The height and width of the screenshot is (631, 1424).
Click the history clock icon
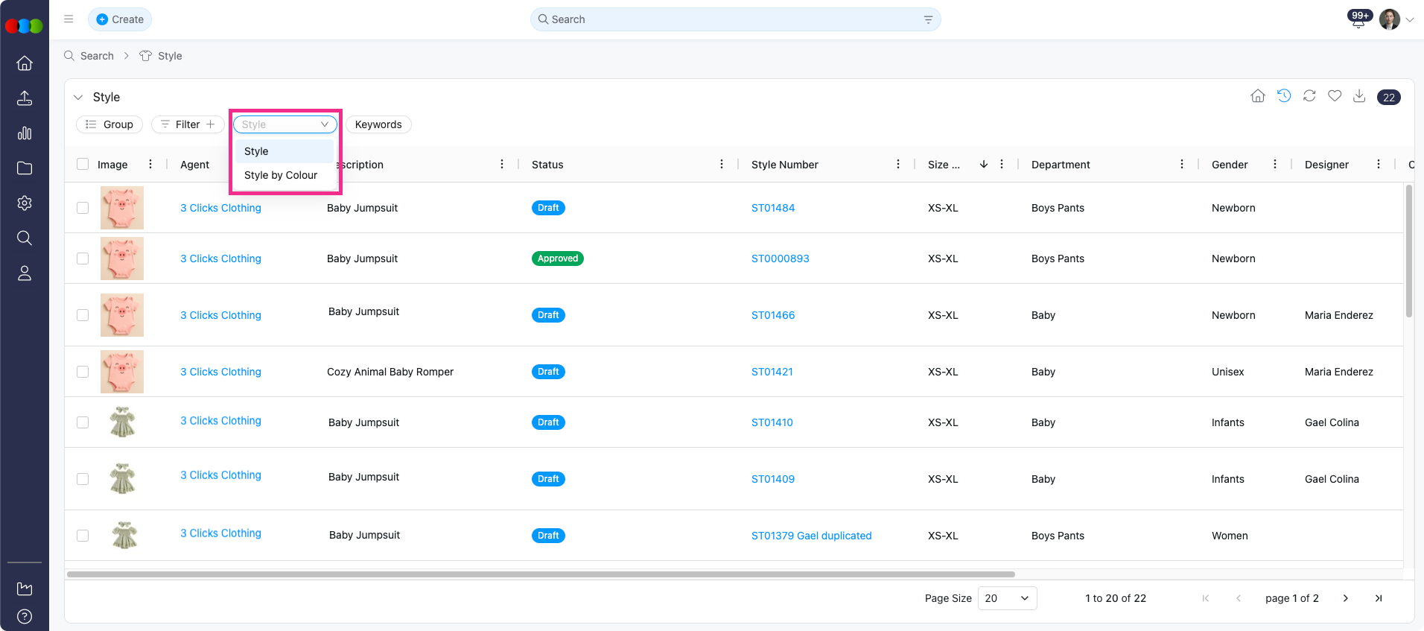1284,96
